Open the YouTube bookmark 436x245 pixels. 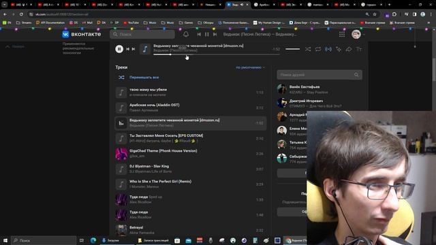pyautogui.click(x=131, y=22)
